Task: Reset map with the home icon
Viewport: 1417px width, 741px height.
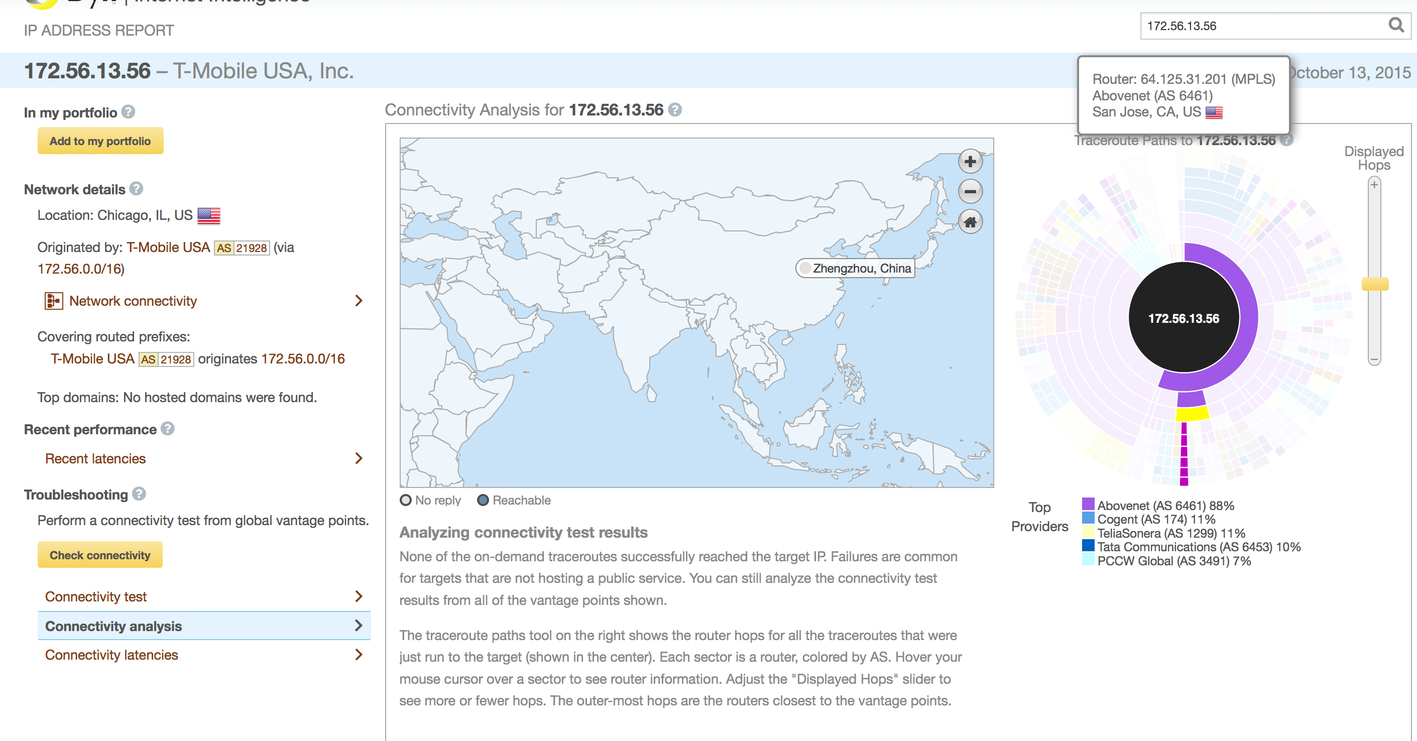Action: pyautogui.click(x=970, y=222)
